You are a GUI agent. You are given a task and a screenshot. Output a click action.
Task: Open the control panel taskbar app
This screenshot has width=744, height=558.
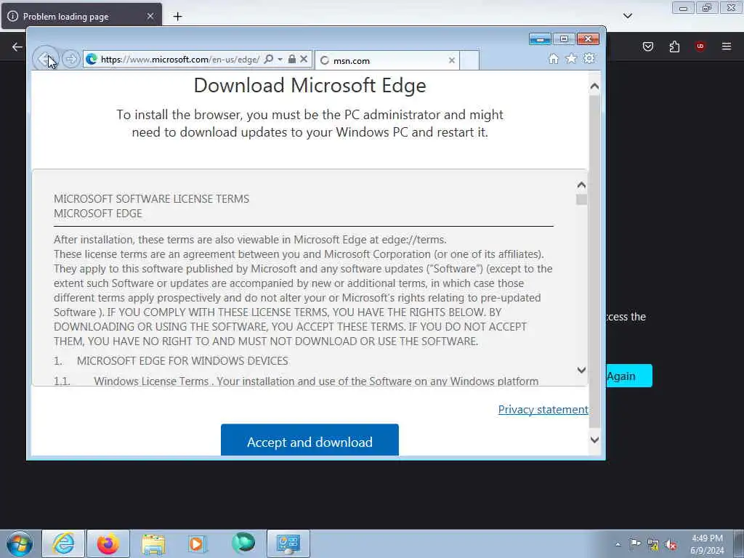288,543
